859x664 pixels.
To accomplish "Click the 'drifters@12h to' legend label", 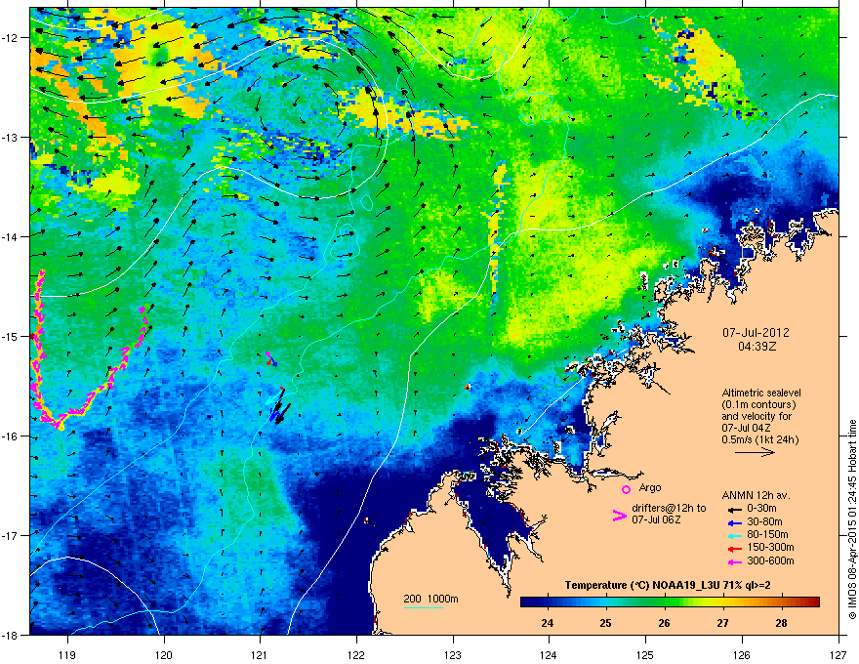I will pos(669,508).
